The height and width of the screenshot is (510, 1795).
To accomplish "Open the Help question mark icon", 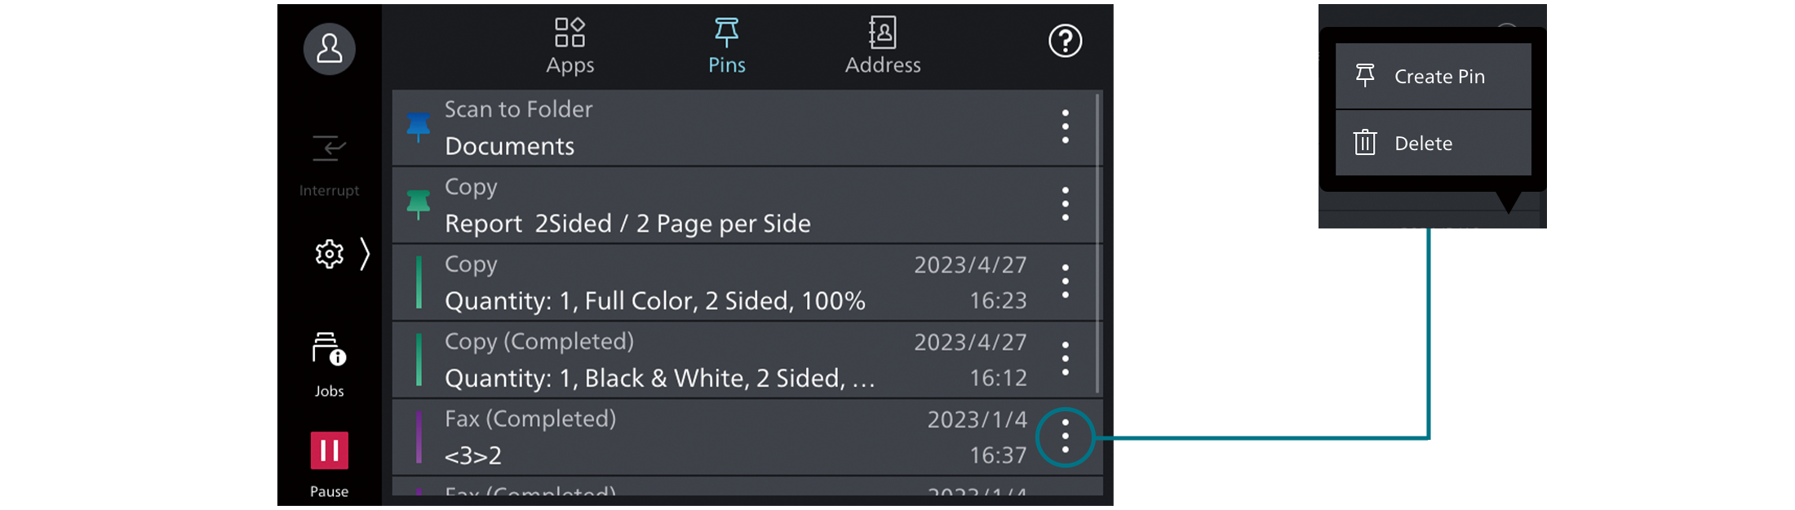I will click(x=1065, y=40).
